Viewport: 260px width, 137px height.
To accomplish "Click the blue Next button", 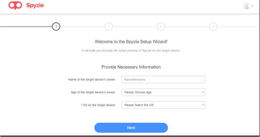I will [131, 128].
